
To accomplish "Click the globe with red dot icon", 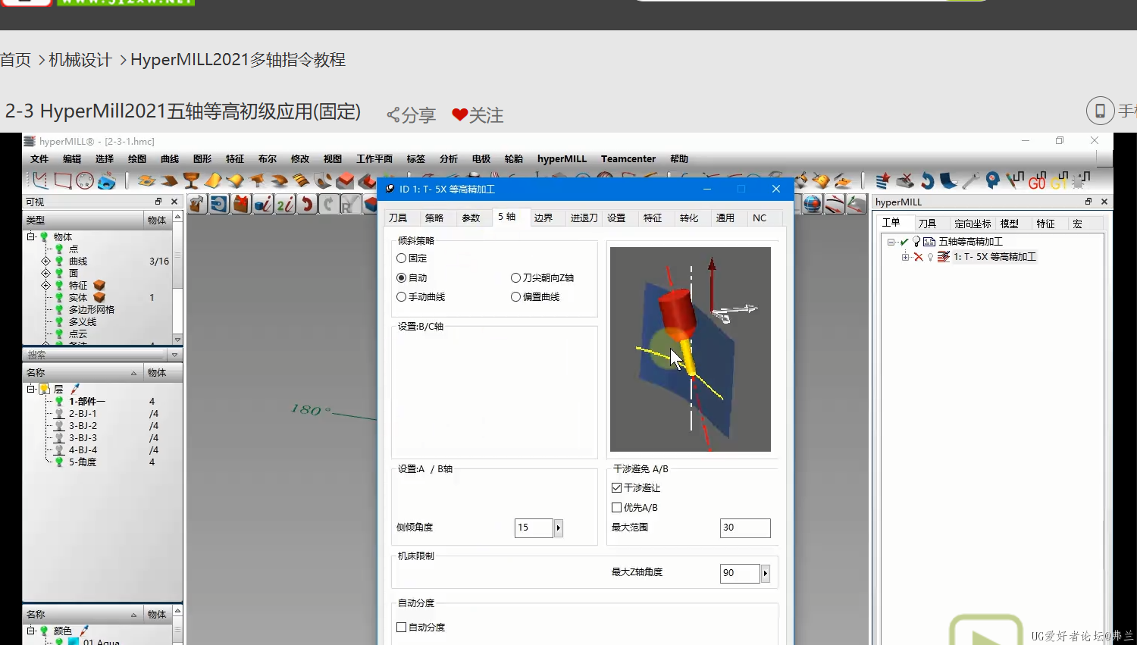I will [x=813, y=204].
